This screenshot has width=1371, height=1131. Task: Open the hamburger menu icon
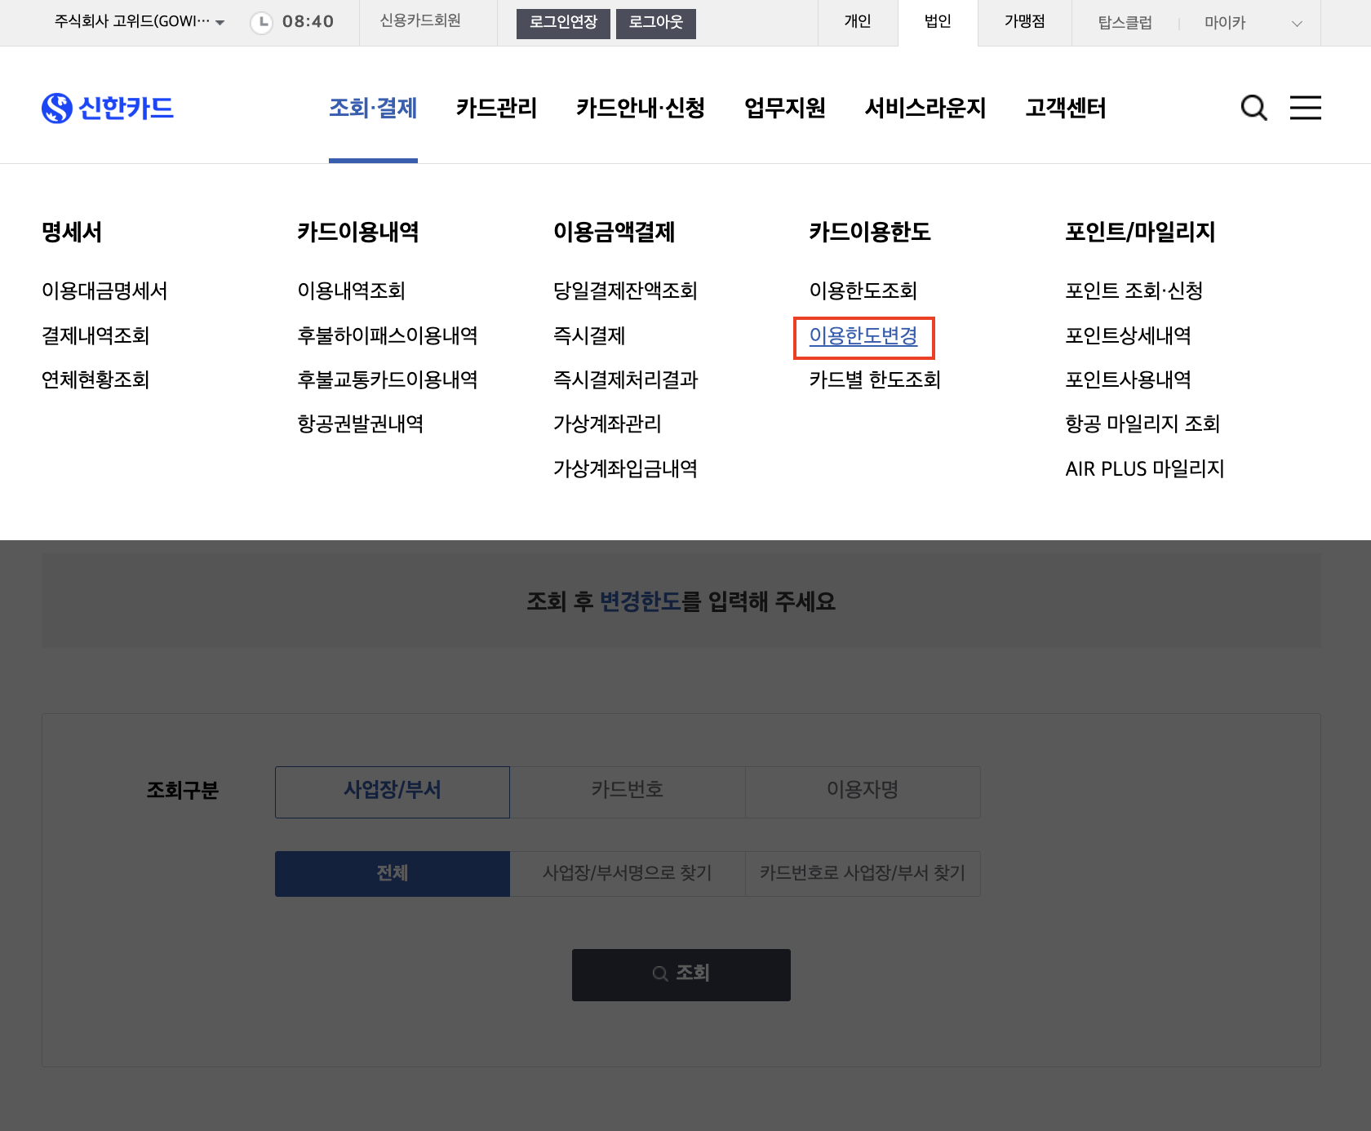coord(1306,107)
